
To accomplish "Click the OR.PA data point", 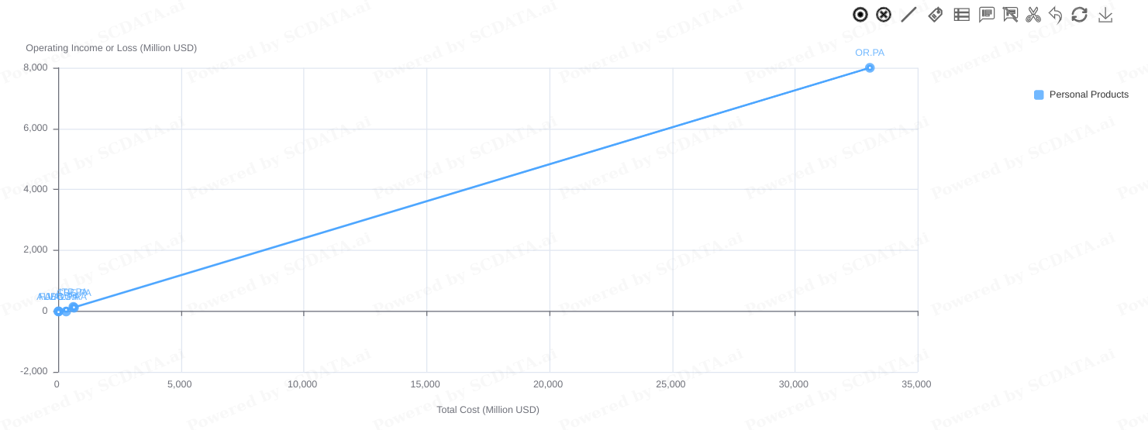I will pyautogui.click(x=870, y=68).
